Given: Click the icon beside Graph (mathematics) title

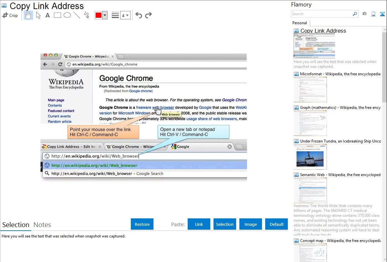Looking at the screenshot, I should [297, 108].
